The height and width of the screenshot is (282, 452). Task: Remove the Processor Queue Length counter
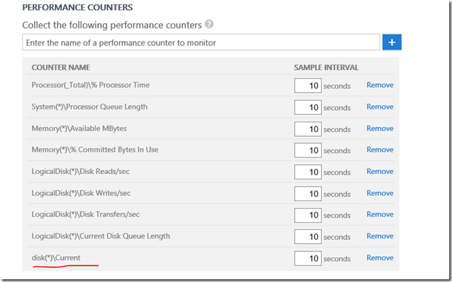379,107
